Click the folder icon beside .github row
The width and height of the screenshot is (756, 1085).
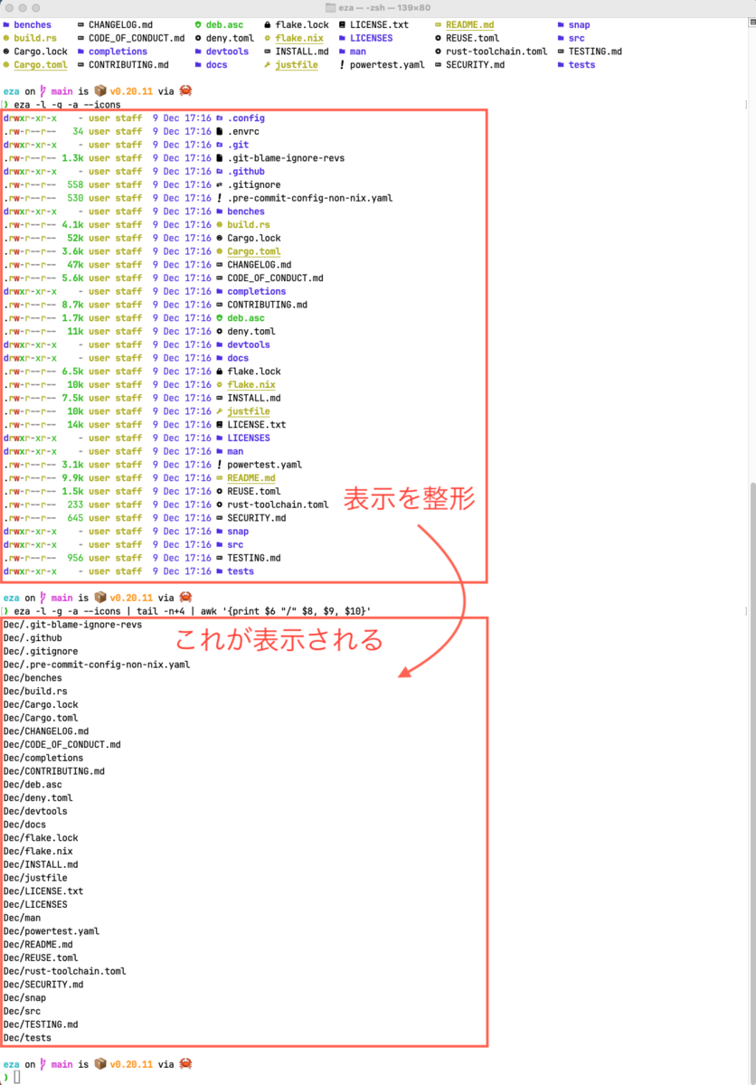(x=220, y=172)
